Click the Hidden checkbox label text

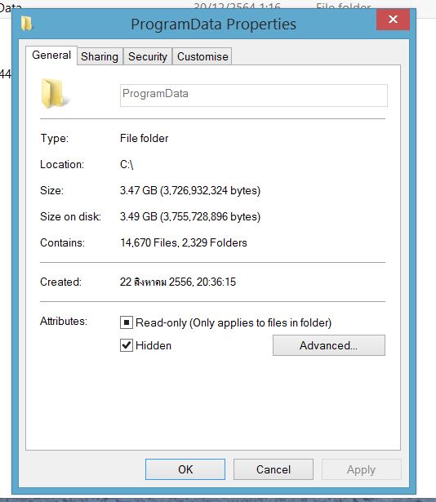click(153, 345)
